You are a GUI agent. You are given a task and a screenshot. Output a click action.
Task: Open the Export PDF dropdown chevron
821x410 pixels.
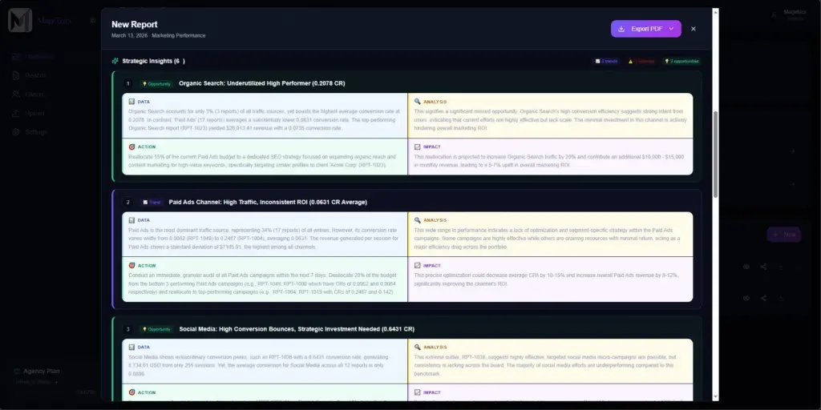pyautogui.click(x=671, y=29)
